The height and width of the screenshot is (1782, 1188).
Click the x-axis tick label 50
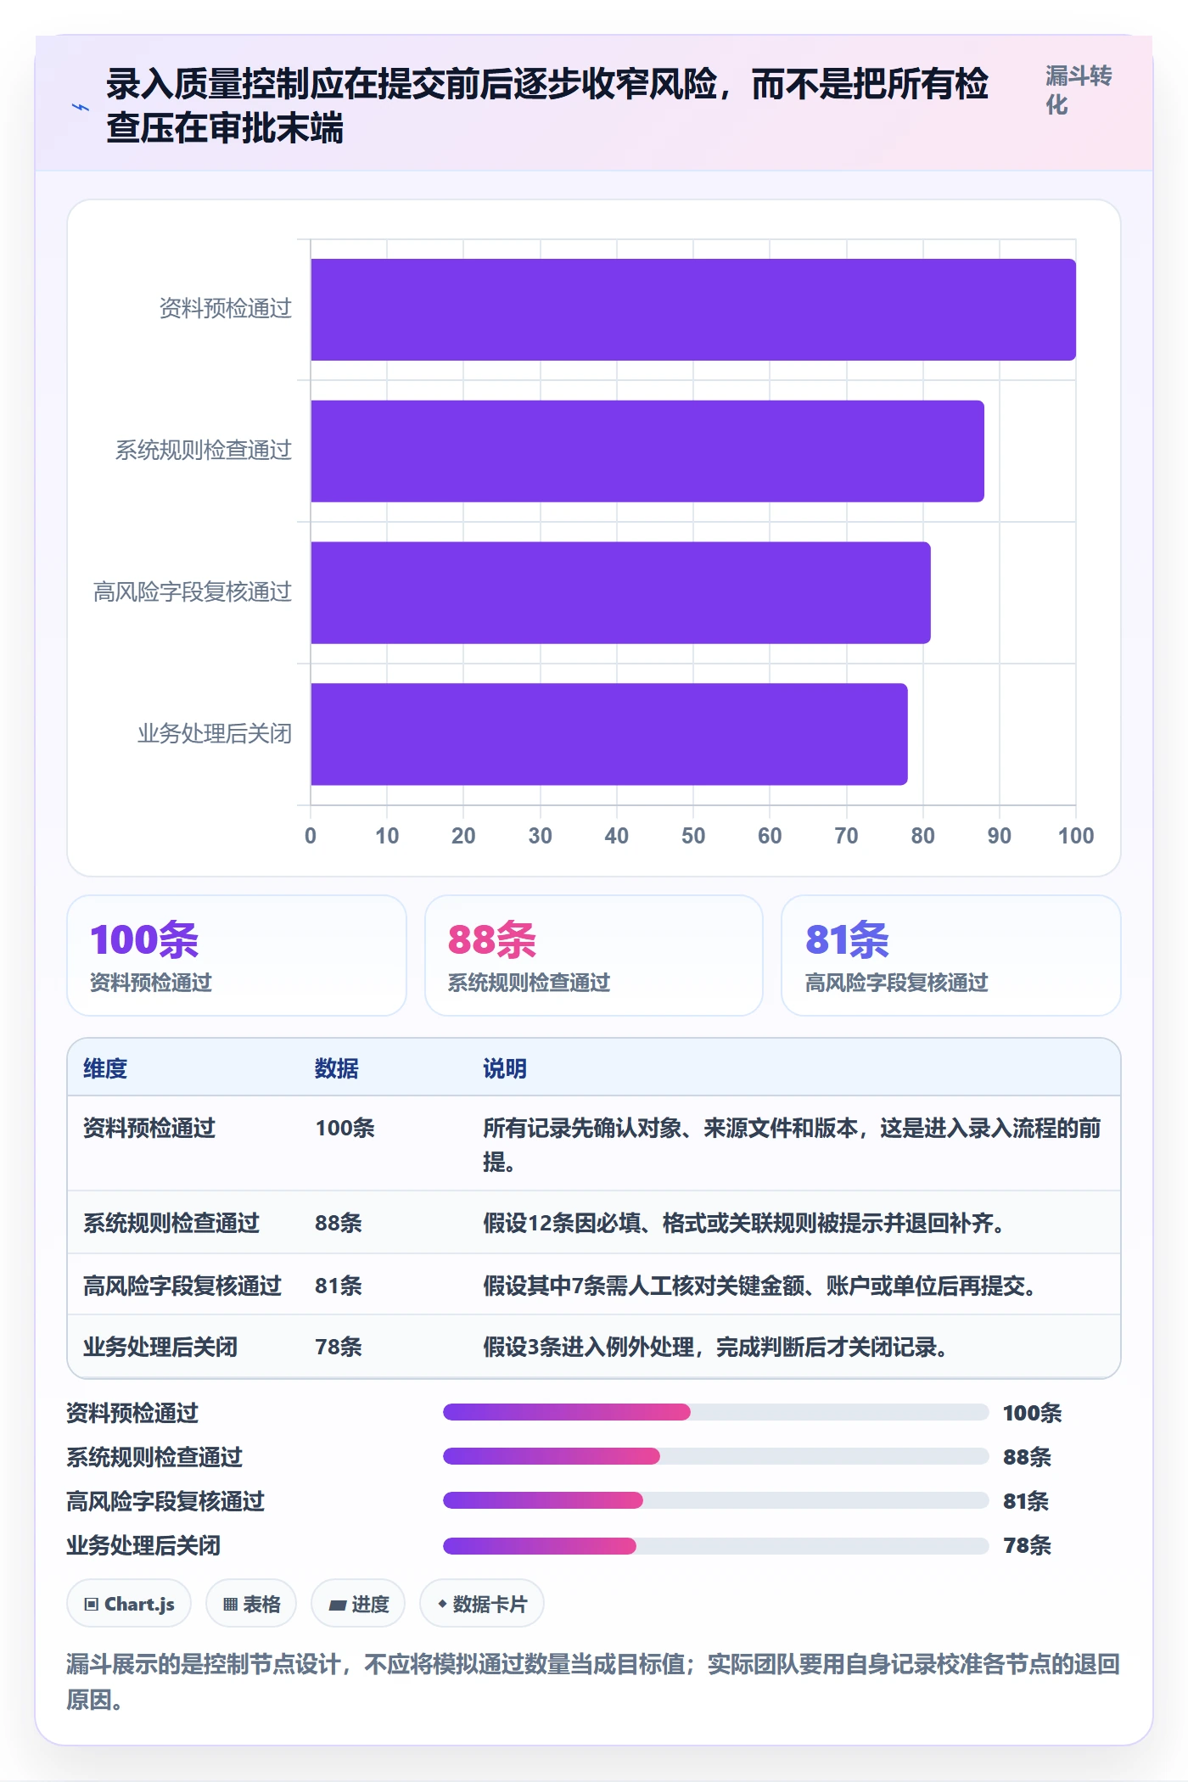693,836
